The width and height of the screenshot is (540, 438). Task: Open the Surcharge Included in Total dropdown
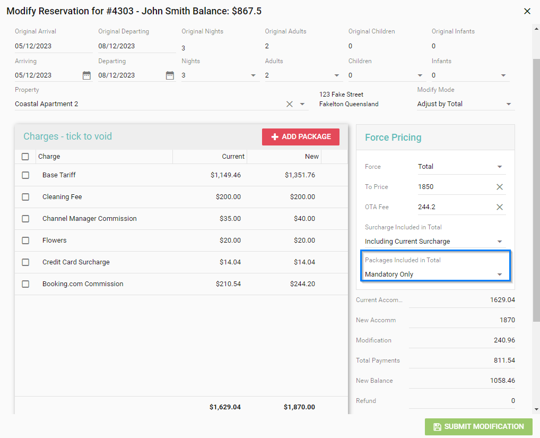coord(499,242)
